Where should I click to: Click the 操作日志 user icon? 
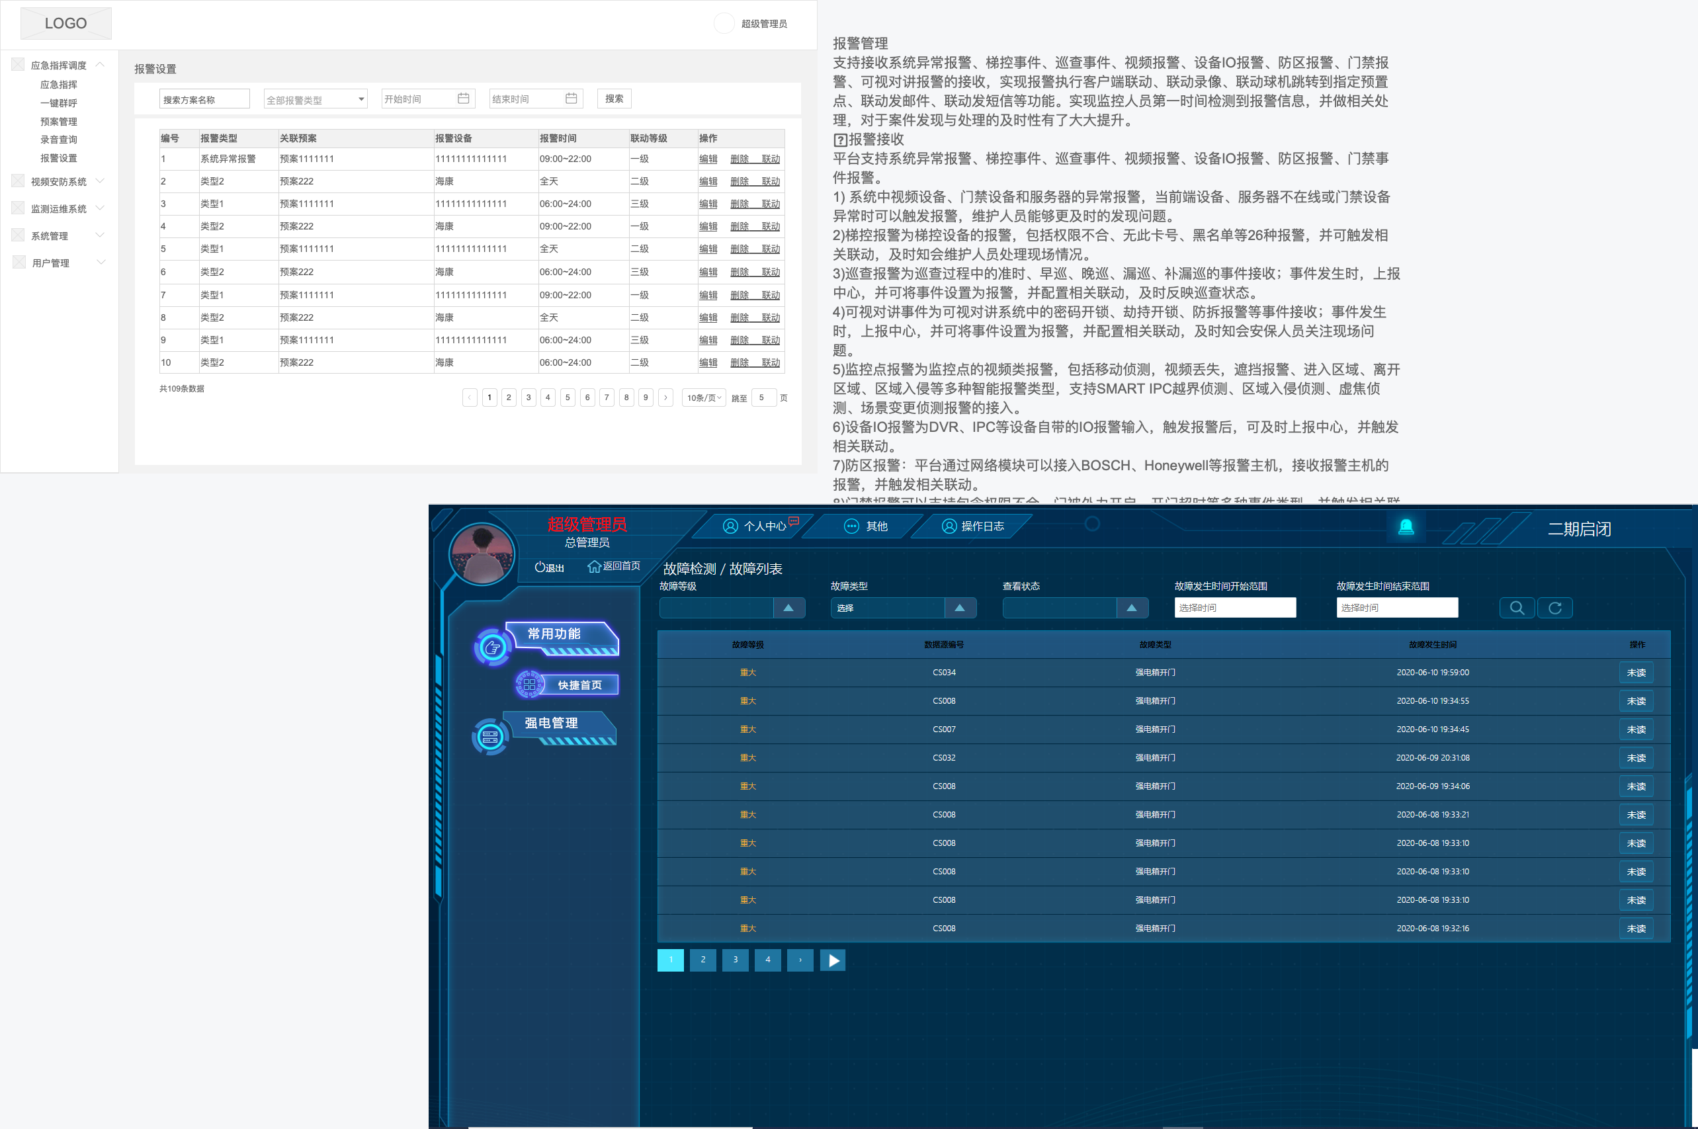(949, 526)
